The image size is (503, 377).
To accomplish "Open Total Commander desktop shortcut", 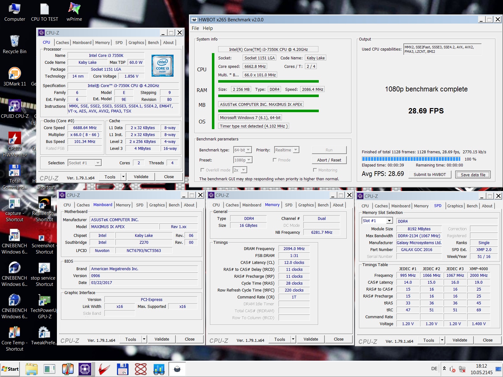I will point(14,177).
